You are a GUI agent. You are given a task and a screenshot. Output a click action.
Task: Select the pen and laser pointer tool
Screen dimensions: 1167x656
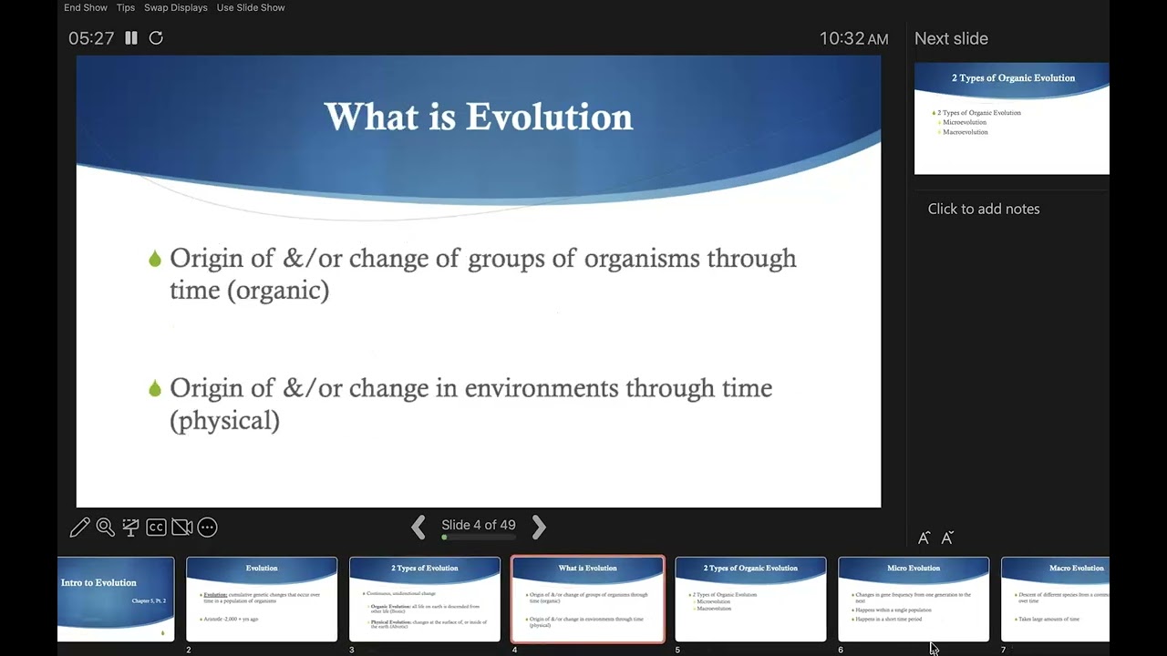[x=79, y=527]
